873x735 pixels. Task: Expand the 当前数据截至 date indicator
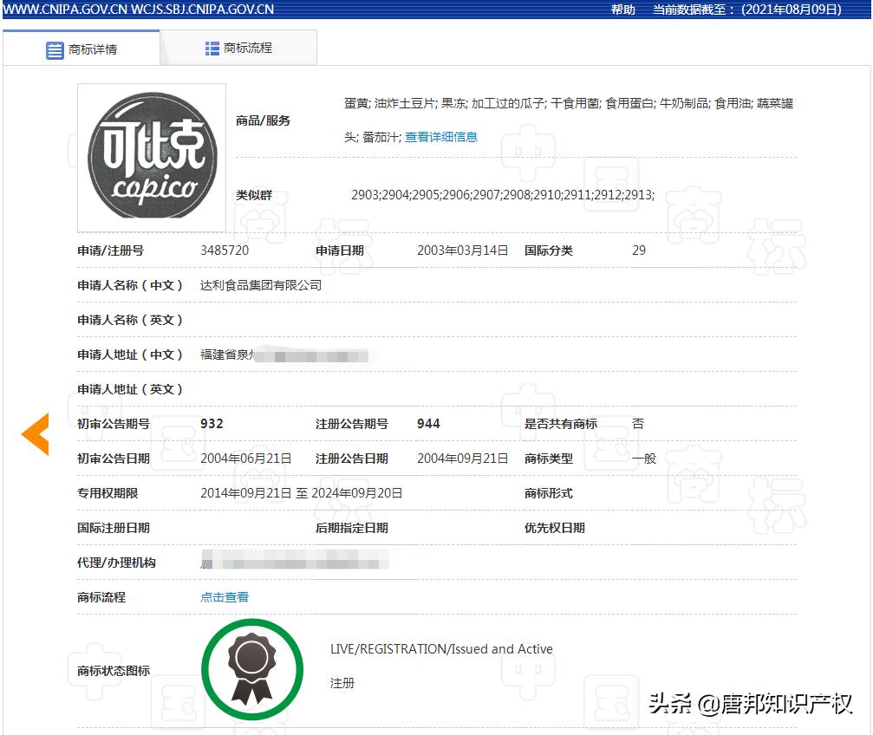pyautogui.click(x=747, y=10)
